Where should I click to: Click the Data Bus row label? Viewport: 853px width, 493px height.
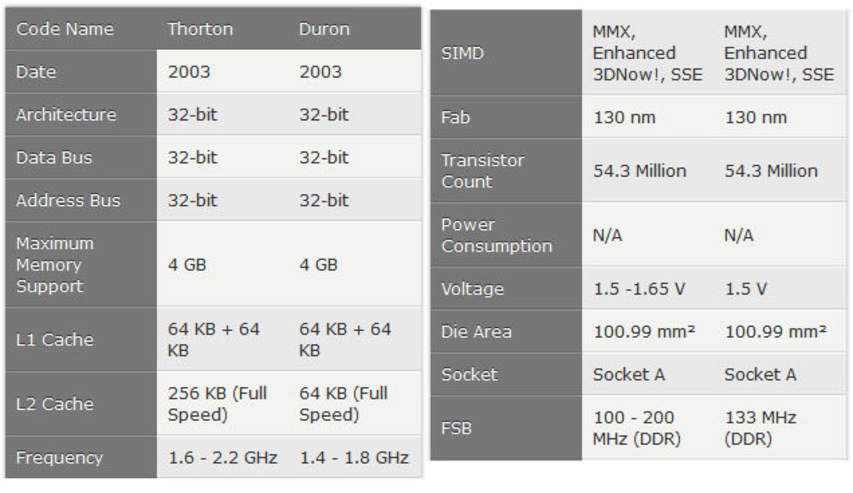pyautogui.click(x=54, y=158)
